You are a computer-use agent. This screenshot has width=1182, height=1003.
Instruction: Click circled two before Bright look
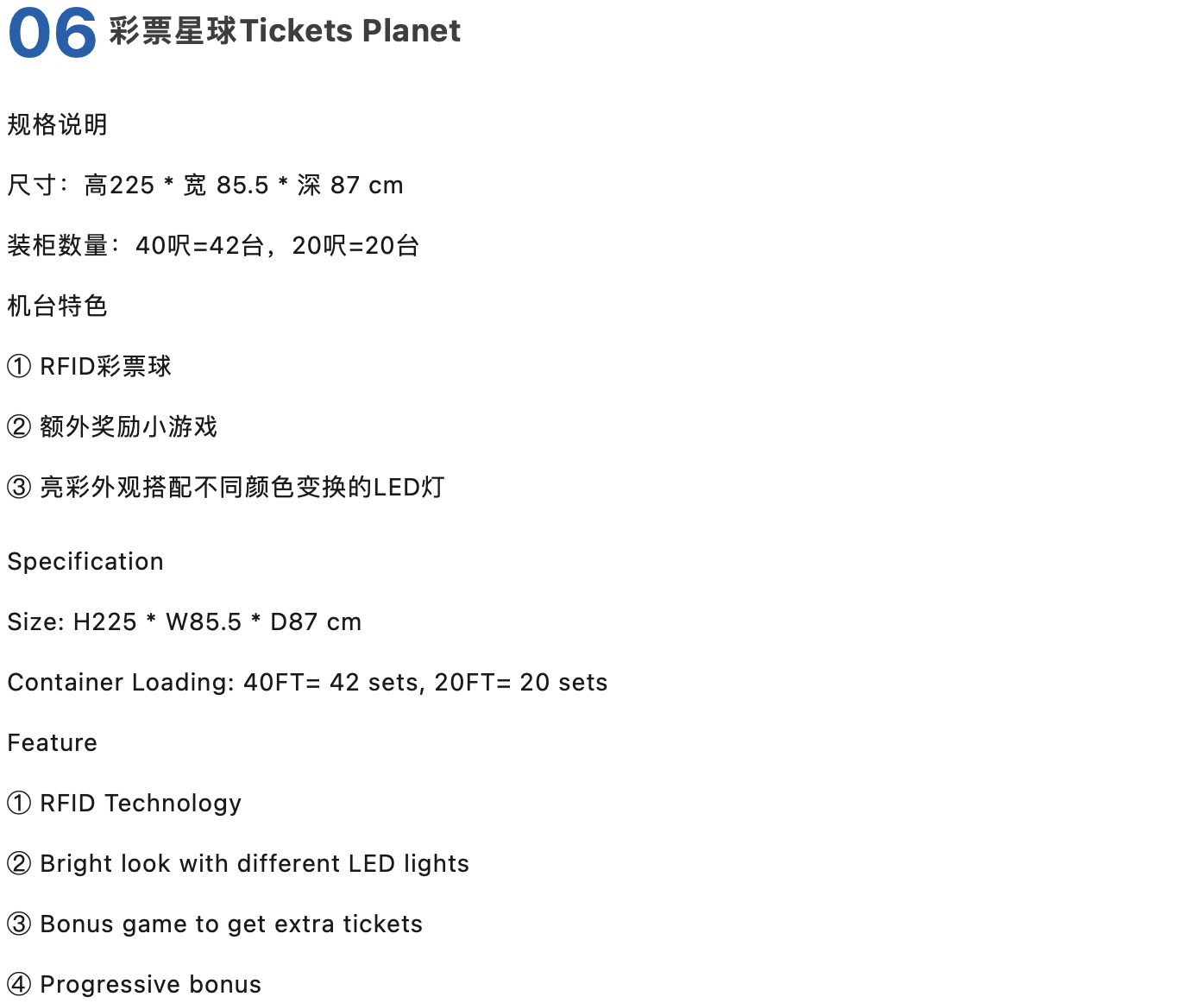(19, 864)
